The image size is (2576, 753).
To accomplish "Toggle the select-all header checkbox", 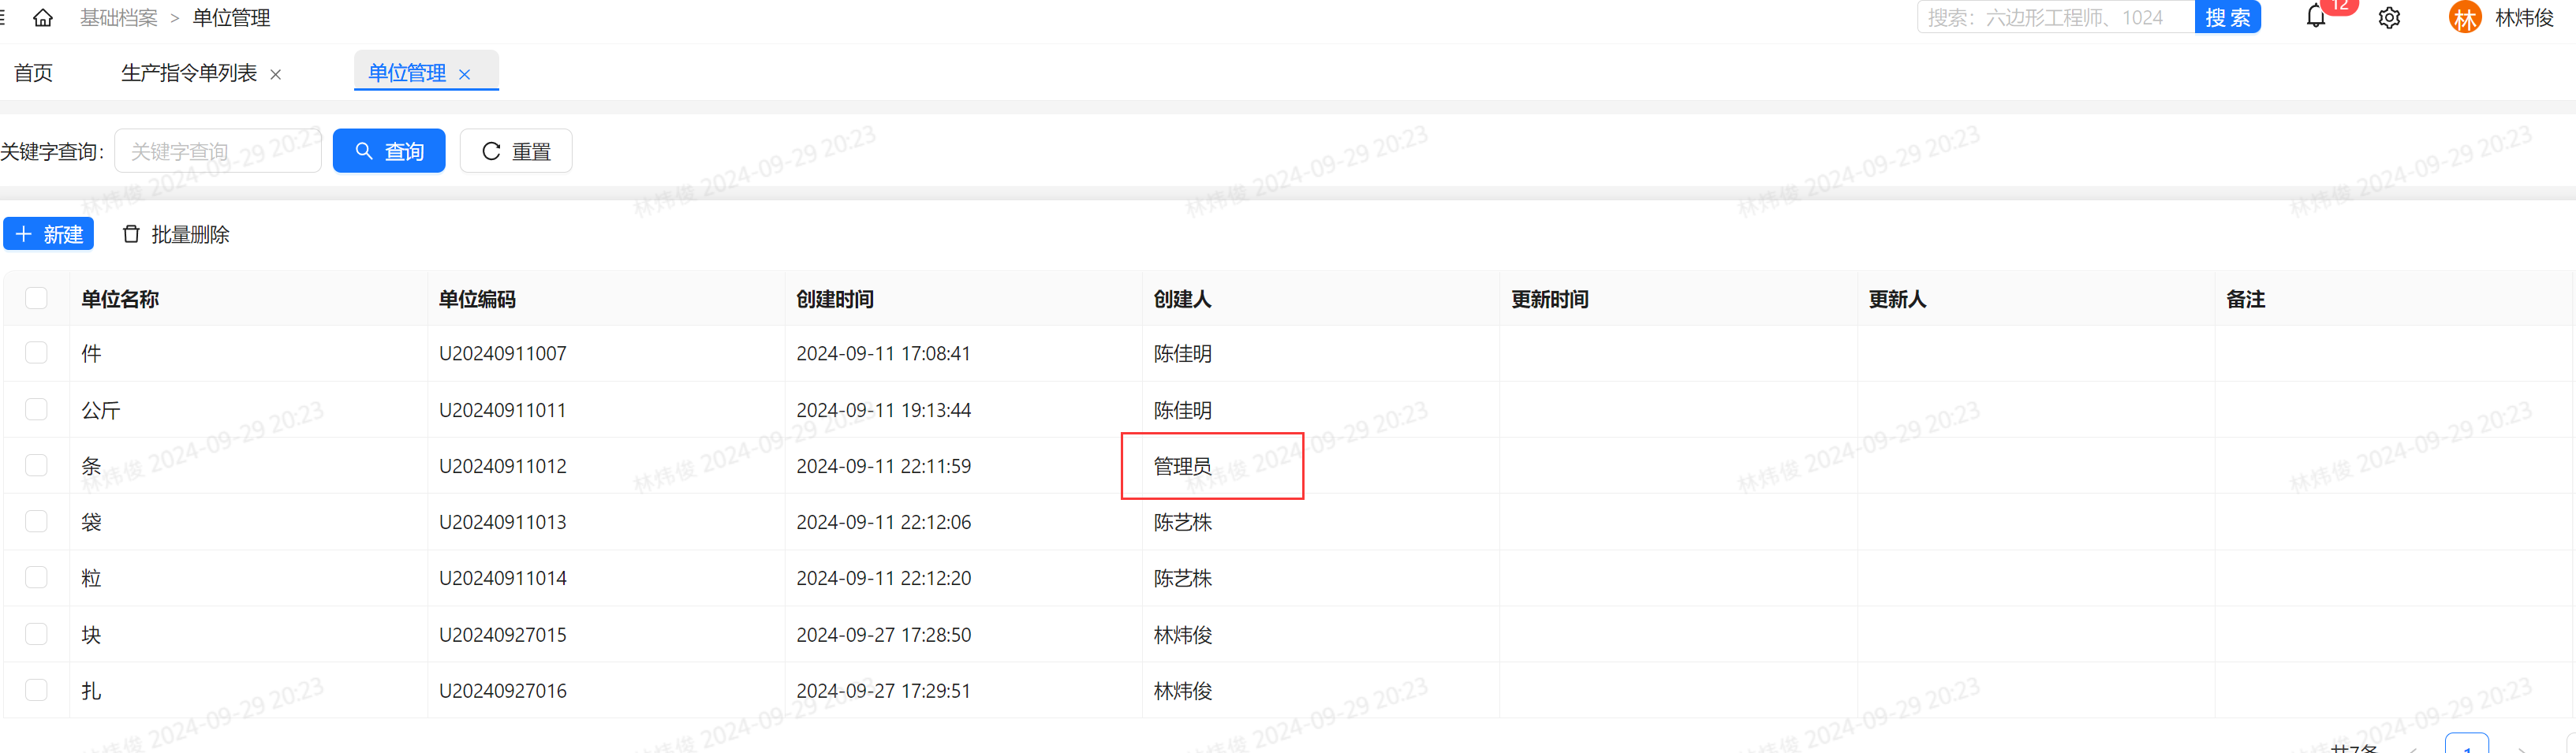I will (36, 298).
